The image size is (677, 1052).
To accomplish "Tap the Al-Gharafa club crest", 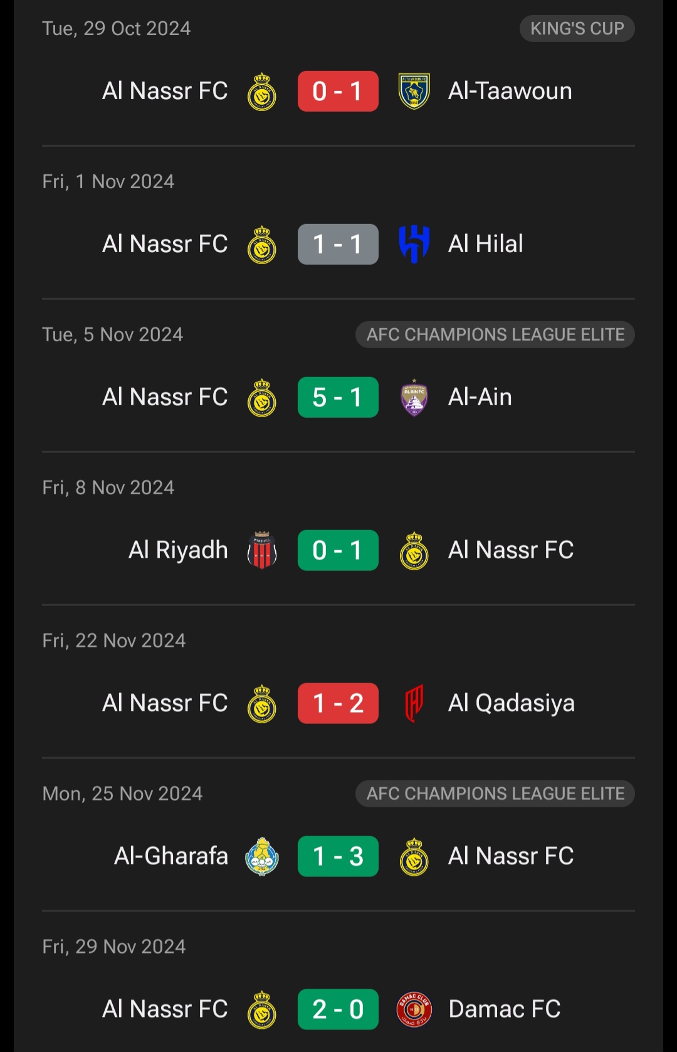I will click(x=262, y=856).
